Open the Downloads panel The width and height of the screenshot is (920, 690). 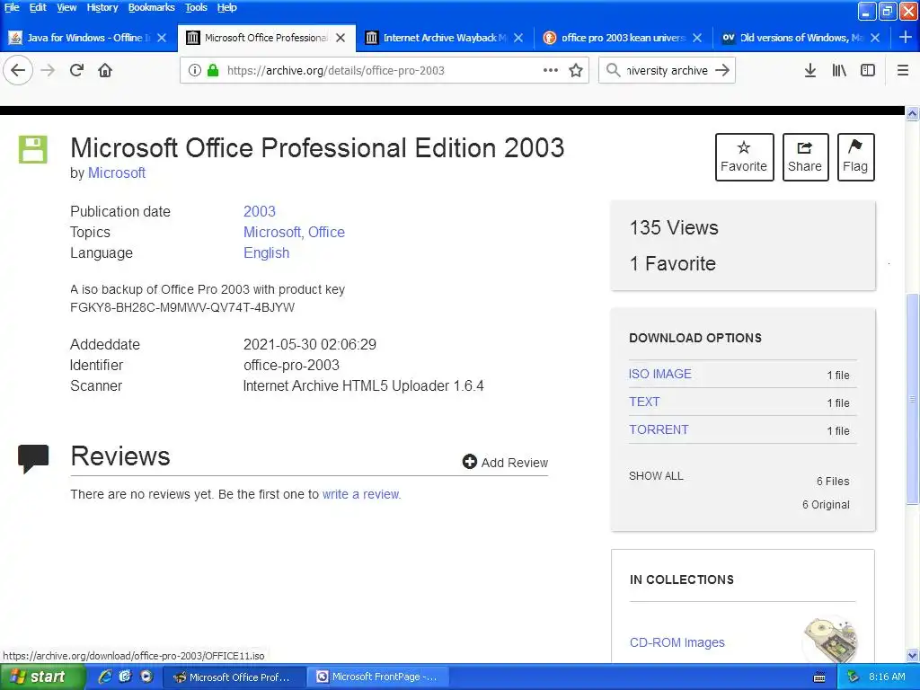pos(810,70)
